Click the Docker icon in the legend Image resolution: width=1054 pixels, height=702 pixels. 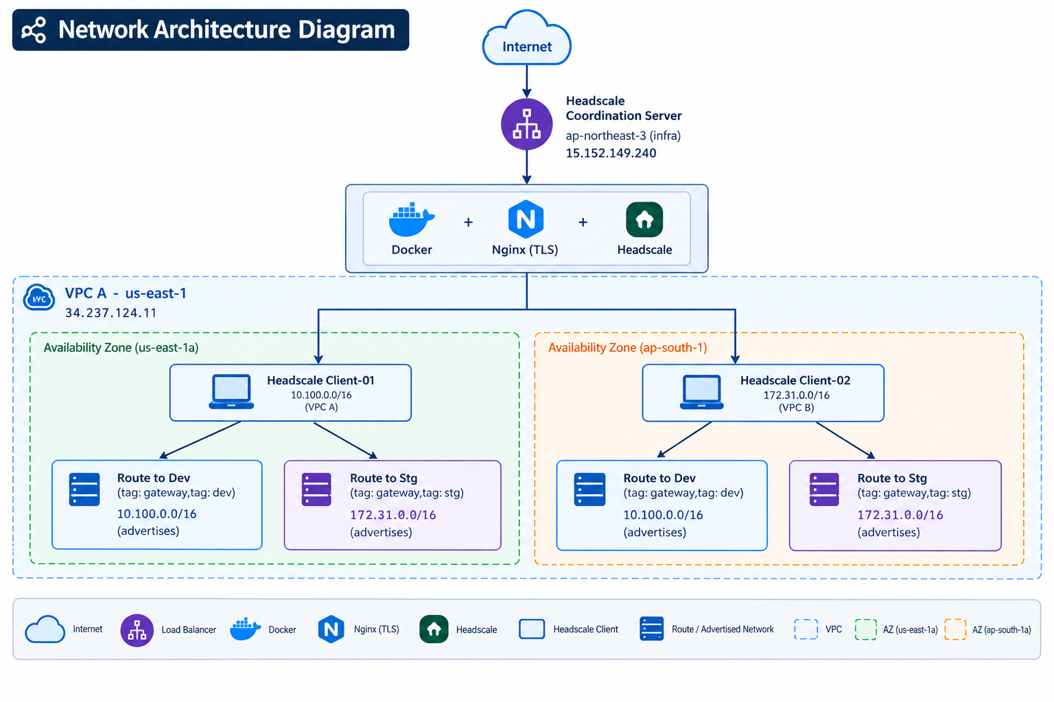point(245,629)
